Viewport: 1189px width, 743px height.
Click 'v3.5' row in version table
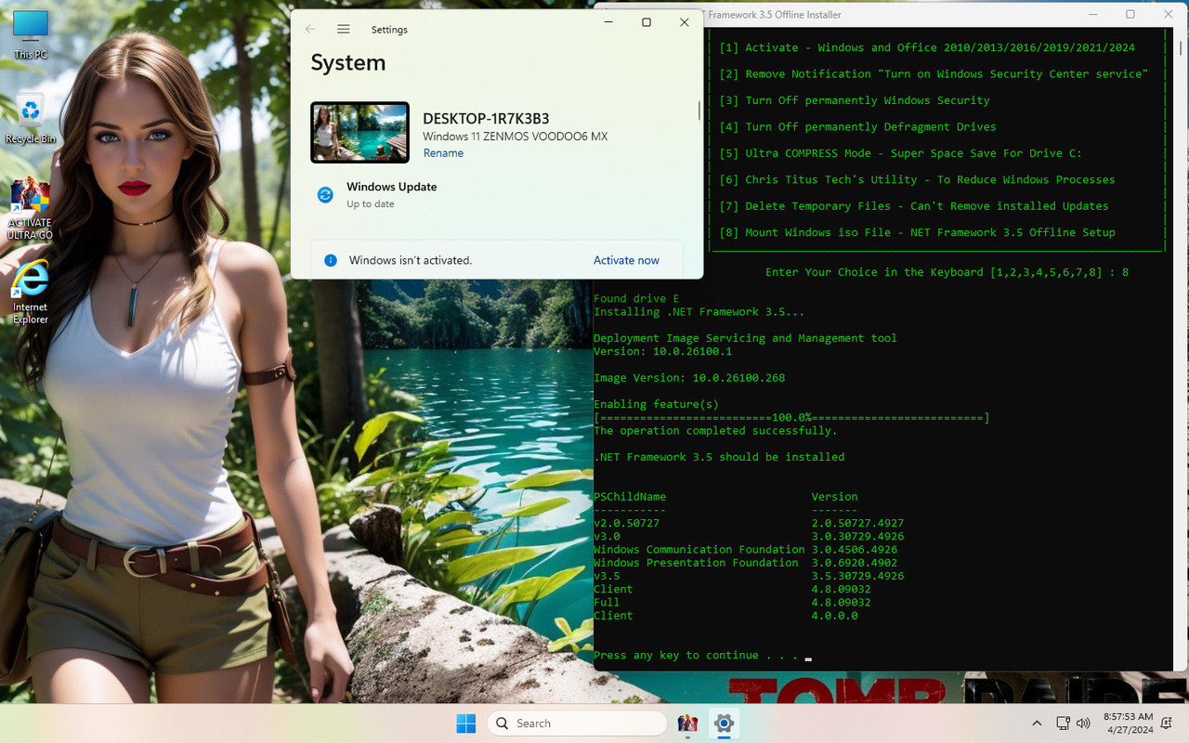[x=749, y=577]
